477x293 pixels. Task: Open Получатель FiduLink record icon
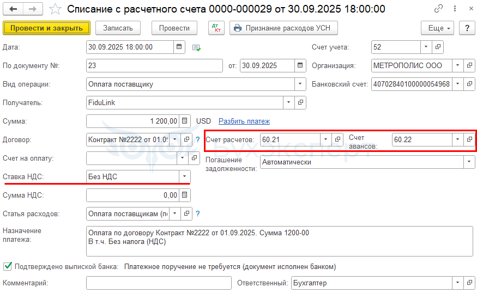click(300, 102)
